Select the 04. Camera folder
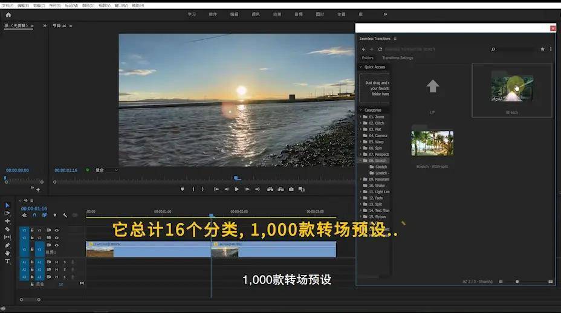 tap(375, 135)
